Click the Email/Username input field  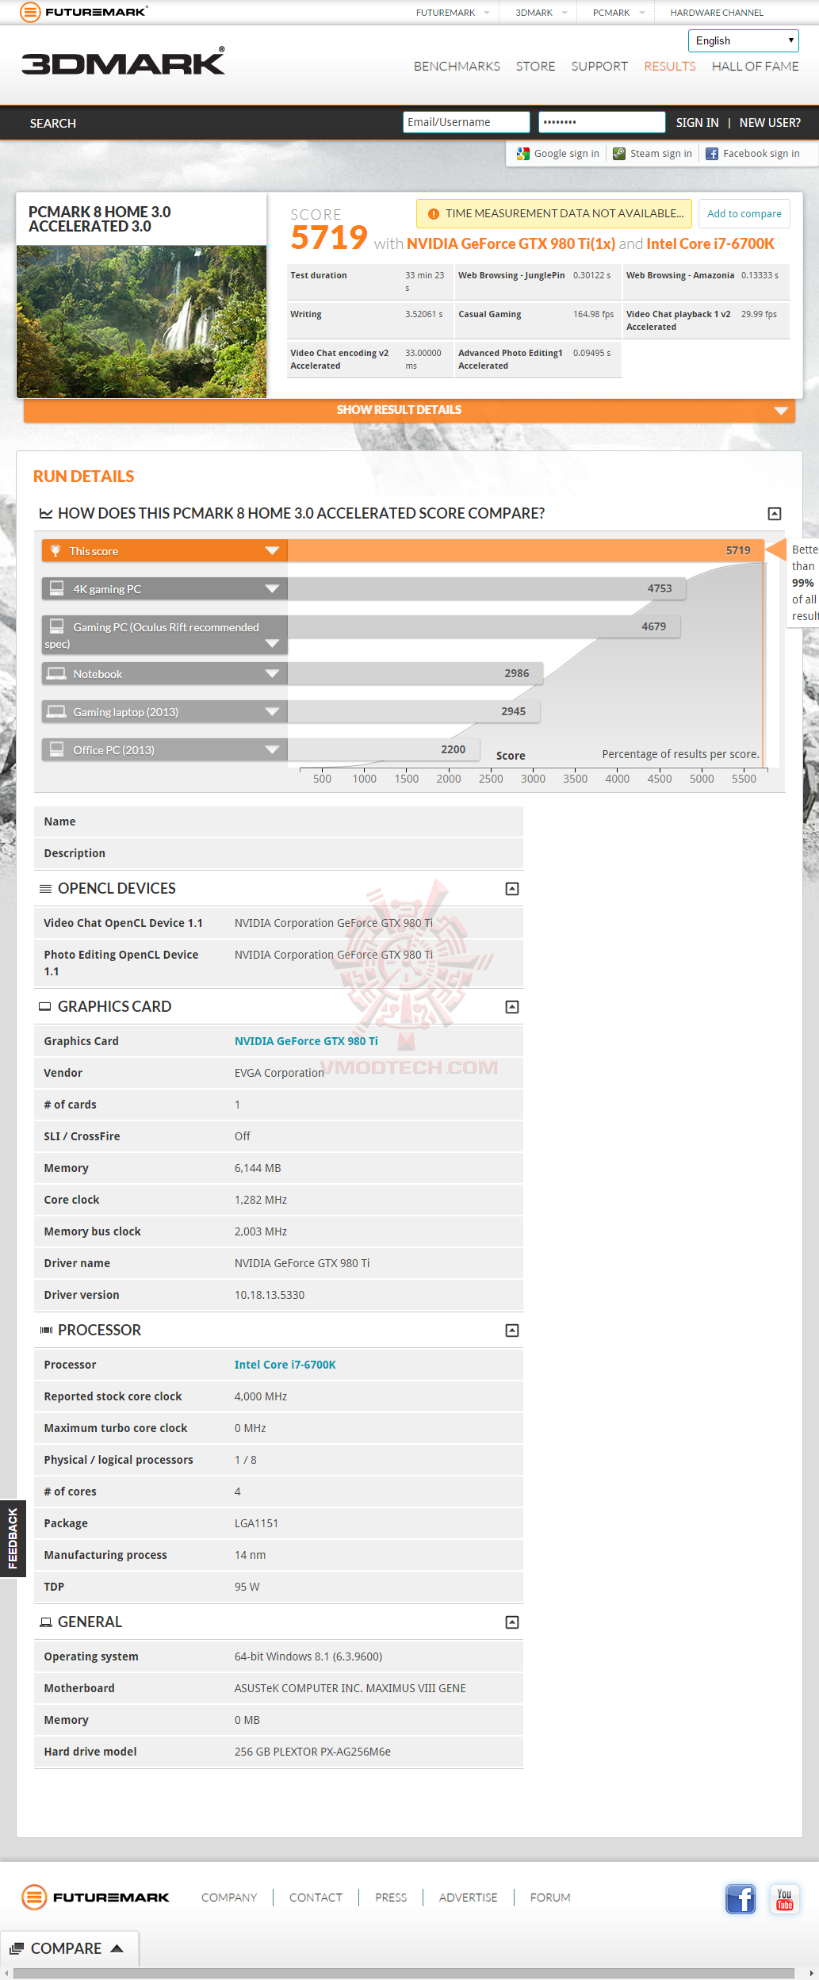click(x=466, y=122)
